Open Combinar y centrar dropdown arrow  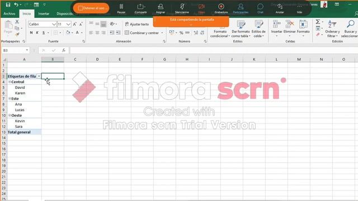[162, 33]
